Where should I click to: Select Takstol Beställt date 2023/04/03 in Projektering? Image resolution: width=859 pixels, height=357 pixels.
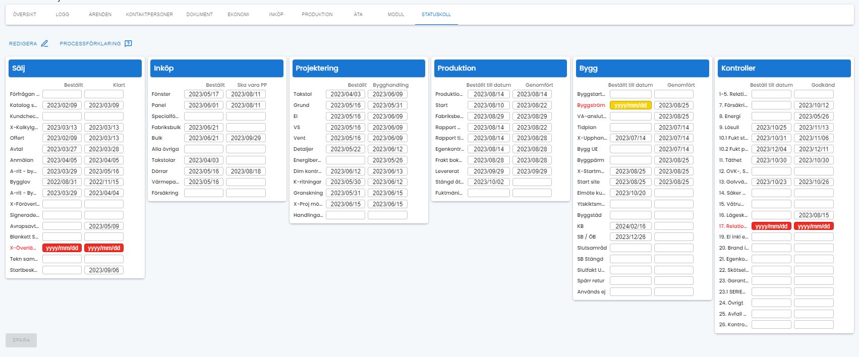click(x=346, y=94)
